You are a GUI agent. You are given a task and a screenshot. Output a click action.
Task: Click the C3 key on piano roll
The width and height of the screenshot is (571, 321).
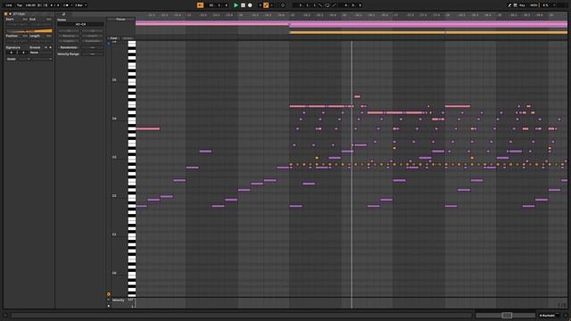pyautogui.click(x=131, y=159)
